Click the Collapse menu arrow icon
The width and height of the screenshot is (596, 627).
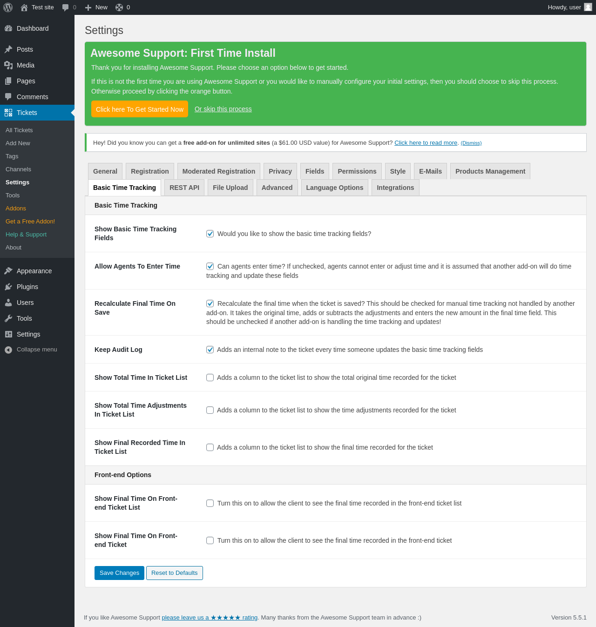tap(8, 350)
